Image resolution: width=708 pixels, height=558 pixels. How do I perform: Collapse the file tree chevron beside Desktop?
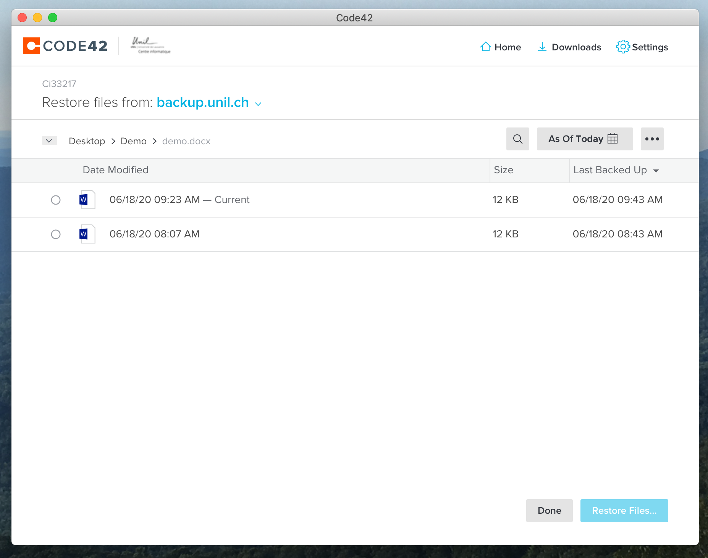49,141
